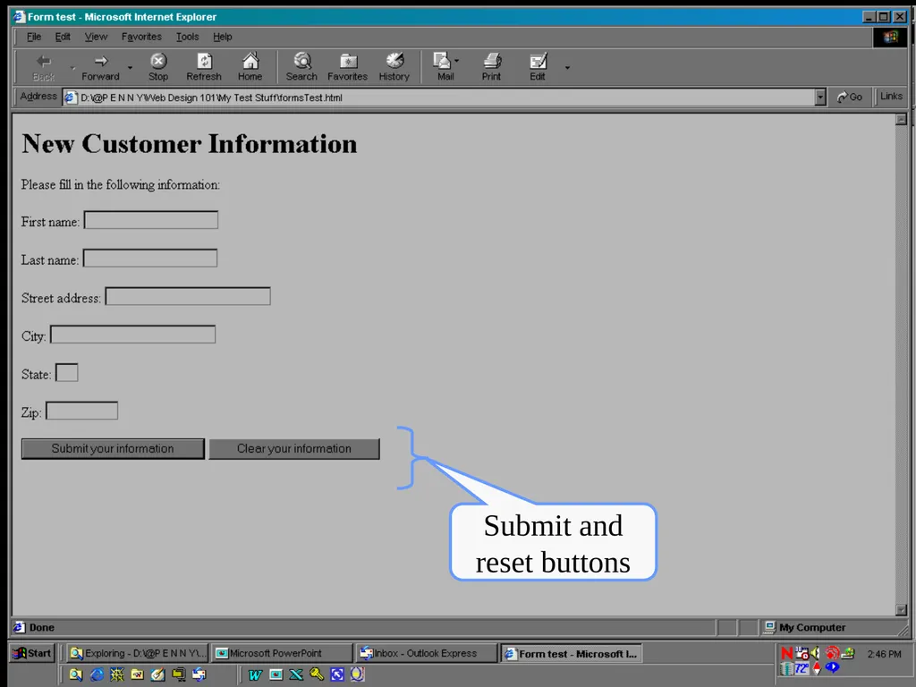Click the My Computer status bar zone icon
The image size is (916, 687).
(x=770, y=627)
